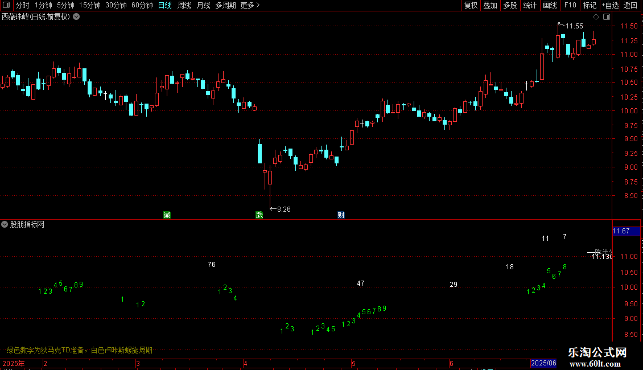The width and height of the screenshot is (643, 370).
Task: Click the white spiral number 18
Action: [510, 267]
